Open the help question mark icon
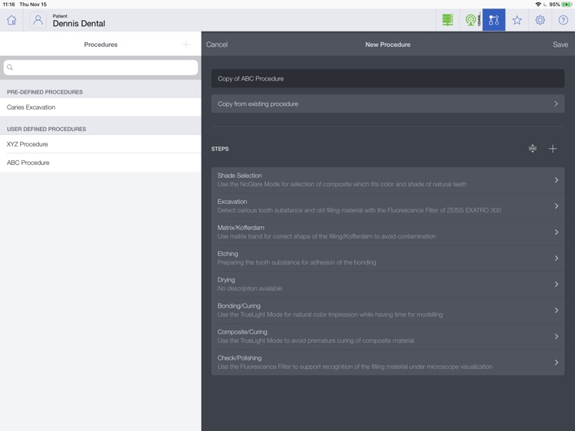The width and height of the screenshot is (575, 431). 563,20
